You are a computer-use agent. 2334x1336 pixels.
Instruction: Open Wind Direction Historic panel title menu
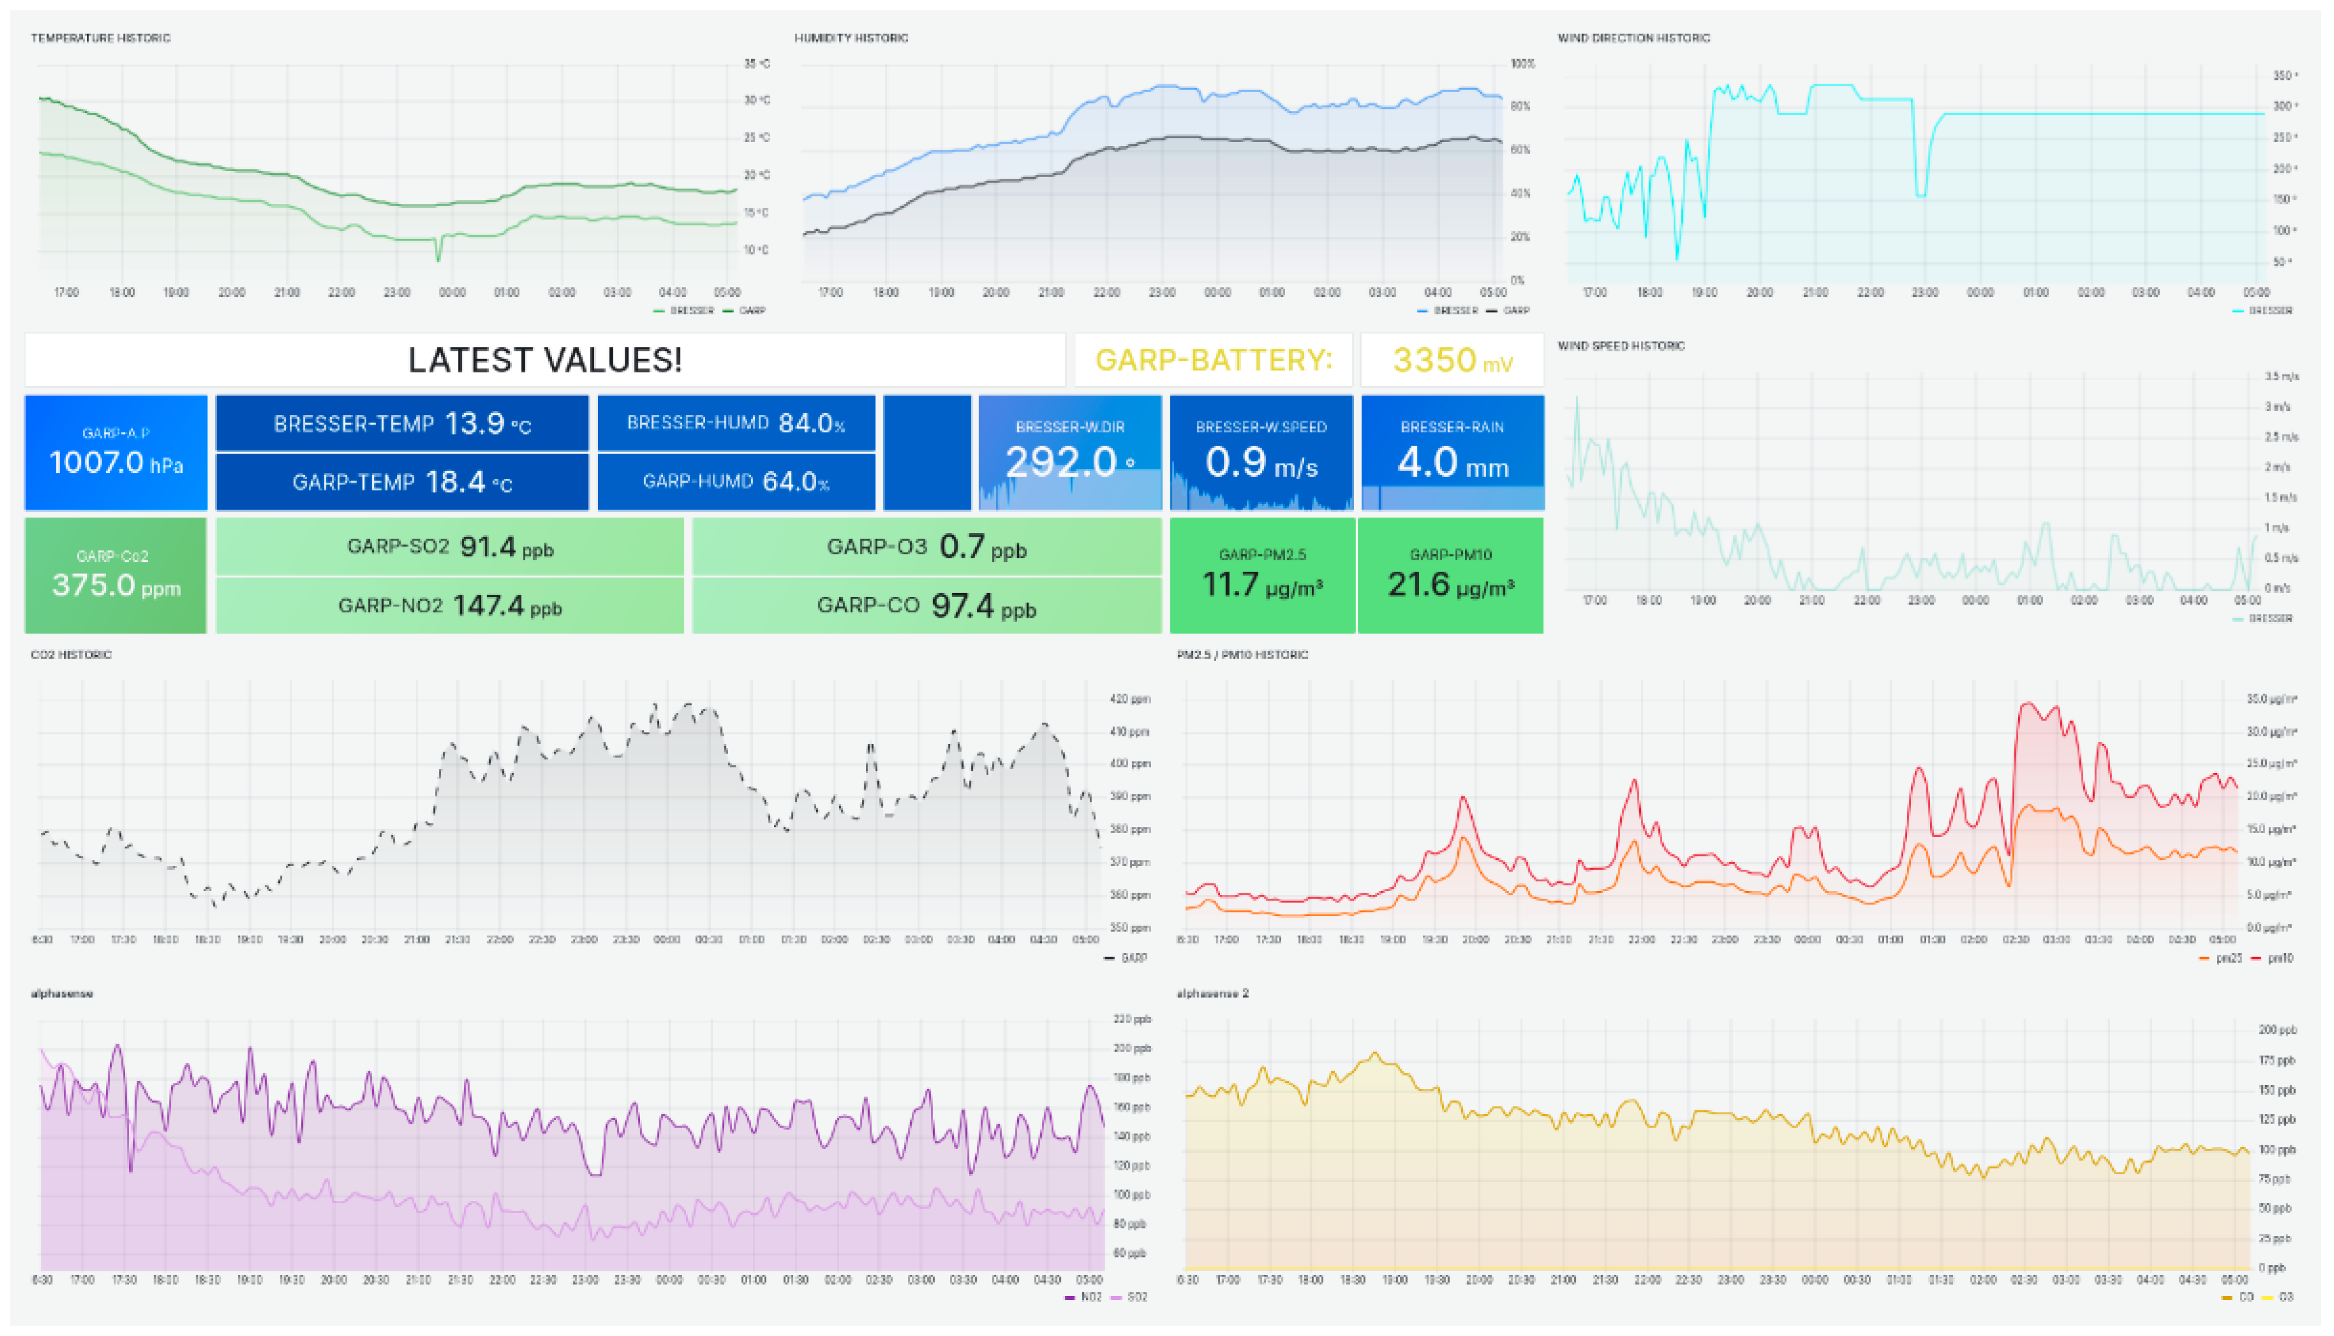point(1633,38)
